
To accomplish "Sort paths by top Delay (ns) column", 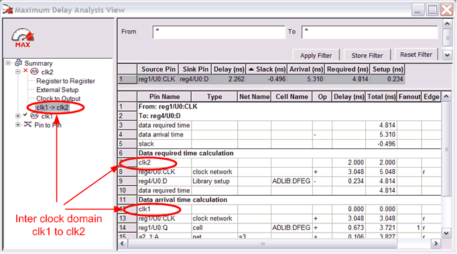I will coord(228,69).
